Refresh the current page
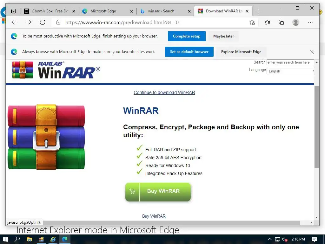Image resolution: width=325 pixels, height=244 pixels. pos(43,22)
